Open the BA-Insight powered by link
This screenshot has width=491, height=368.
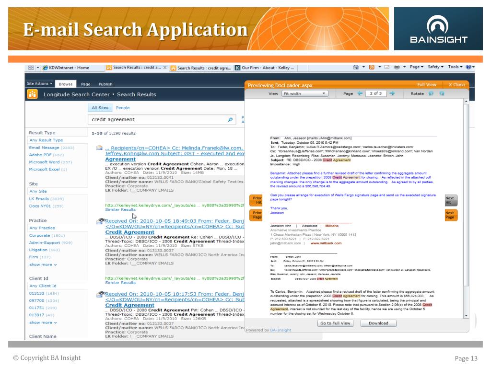click(281, 330)
